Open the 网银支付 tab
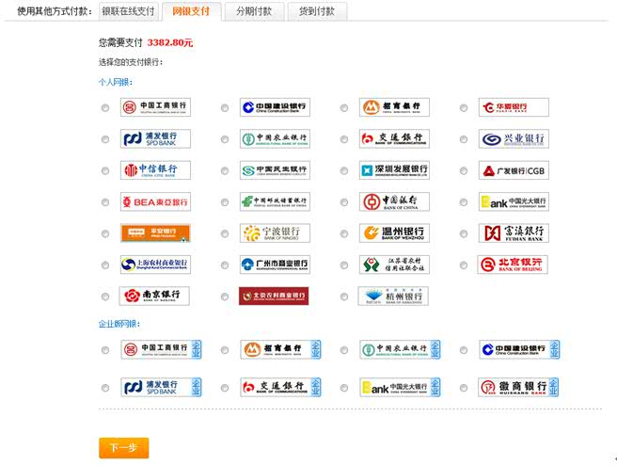The width and height of the screenshot is (617, 465). [x=191, y=11]
